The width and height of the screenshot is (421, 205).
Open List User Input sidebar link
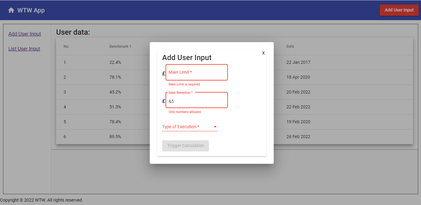coord(24,49)
